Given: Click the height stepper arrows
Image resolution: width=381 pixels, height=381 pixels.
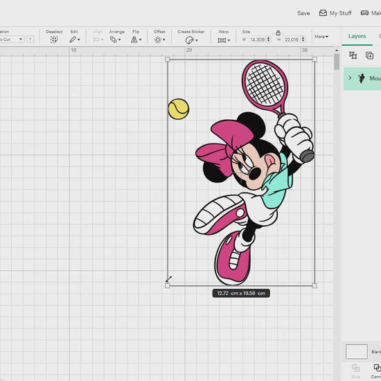Looking at the screenshot, I should click(303, 39).
